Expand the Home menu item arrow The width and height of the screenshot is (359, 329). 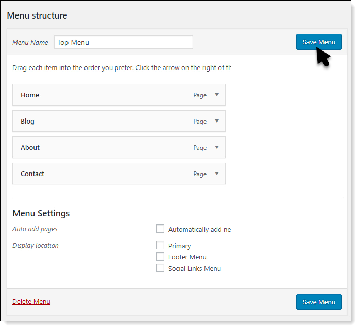pyautogui.click(x=217, y=95)
